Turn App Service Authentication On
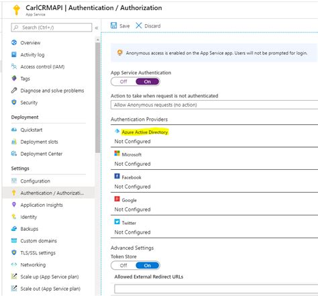 [x=148, y=82]
